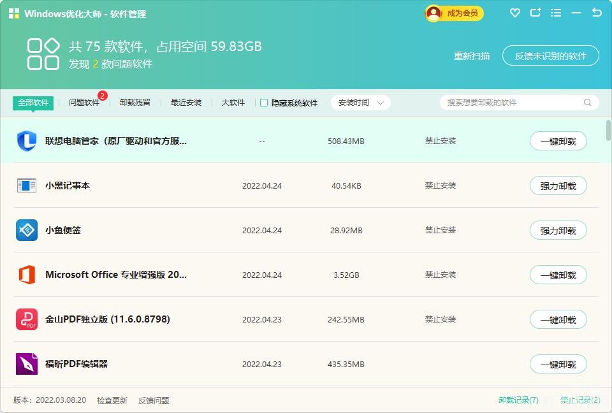Viewport: 612px width, 413px height.
Task: Open Lenovo PC Manager's app icon
Action: coord(26,141)
